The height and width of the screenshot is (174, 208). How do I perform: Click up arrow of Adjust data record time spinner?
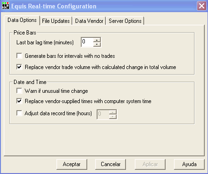pos(113,112)
